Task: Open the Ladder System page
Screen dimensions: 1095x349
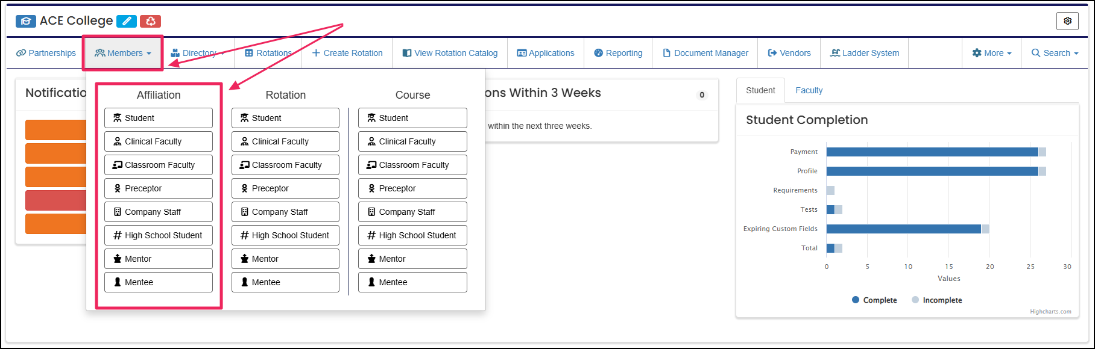Action: [x=865, y=53]
